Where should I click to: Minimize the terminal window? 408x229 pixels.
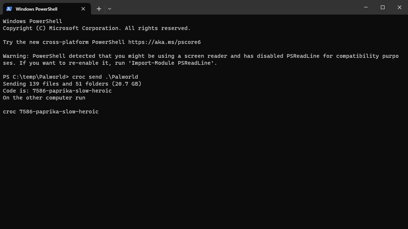click(366, 7)
